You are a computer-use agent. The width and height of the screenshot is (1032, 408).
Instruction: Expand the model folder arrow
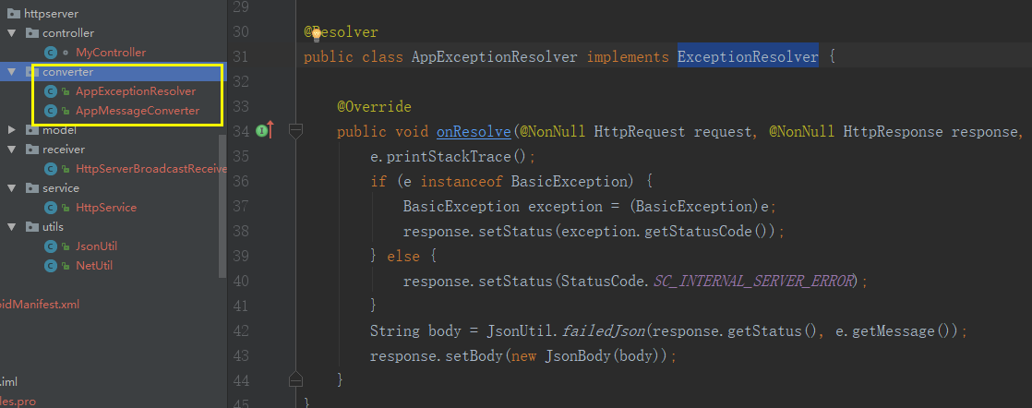pos(12,129)
